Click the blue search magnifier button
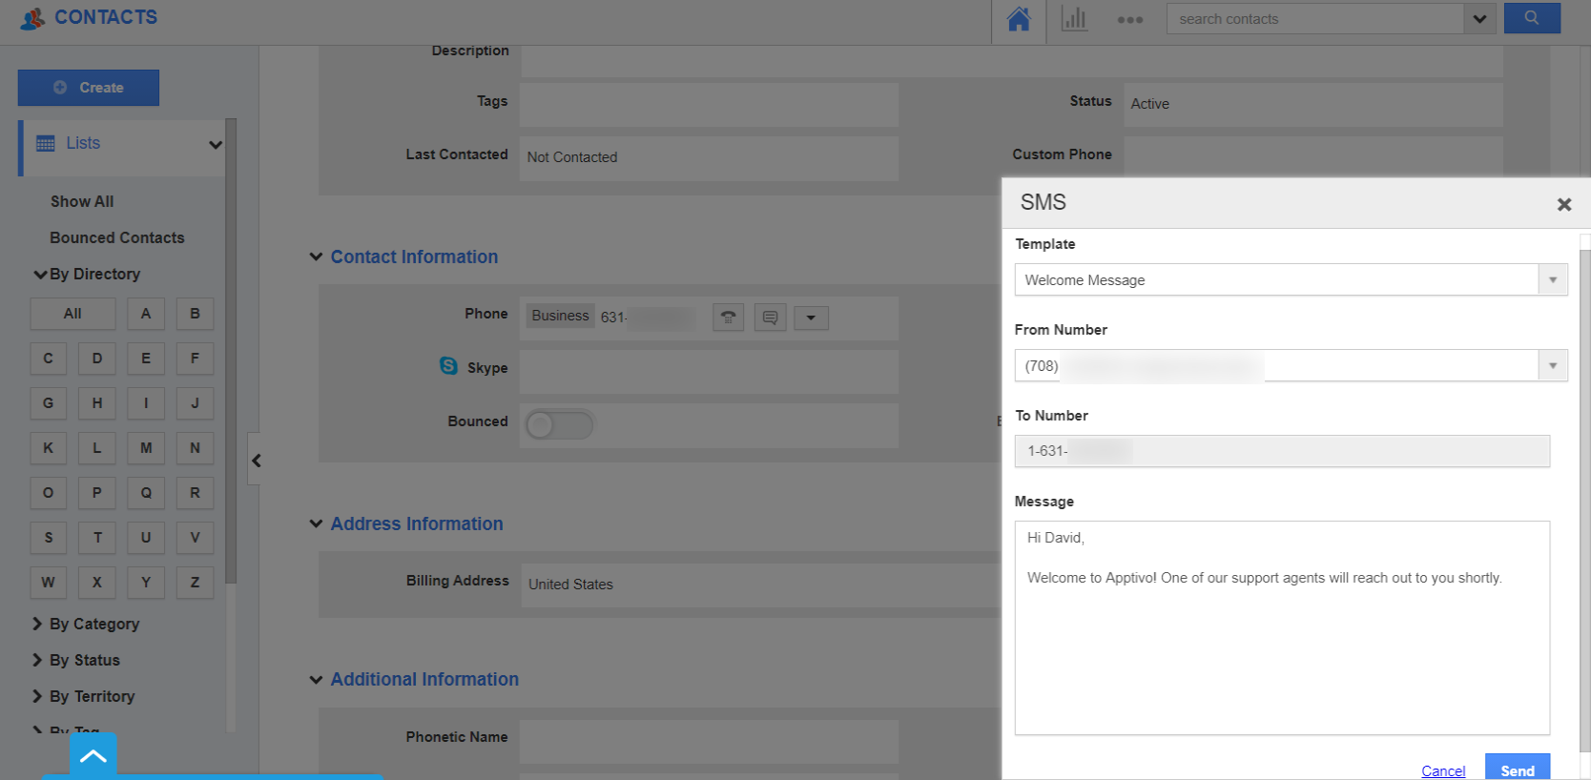Screen dimensions: 1591x780 (x=1532, y=18)
